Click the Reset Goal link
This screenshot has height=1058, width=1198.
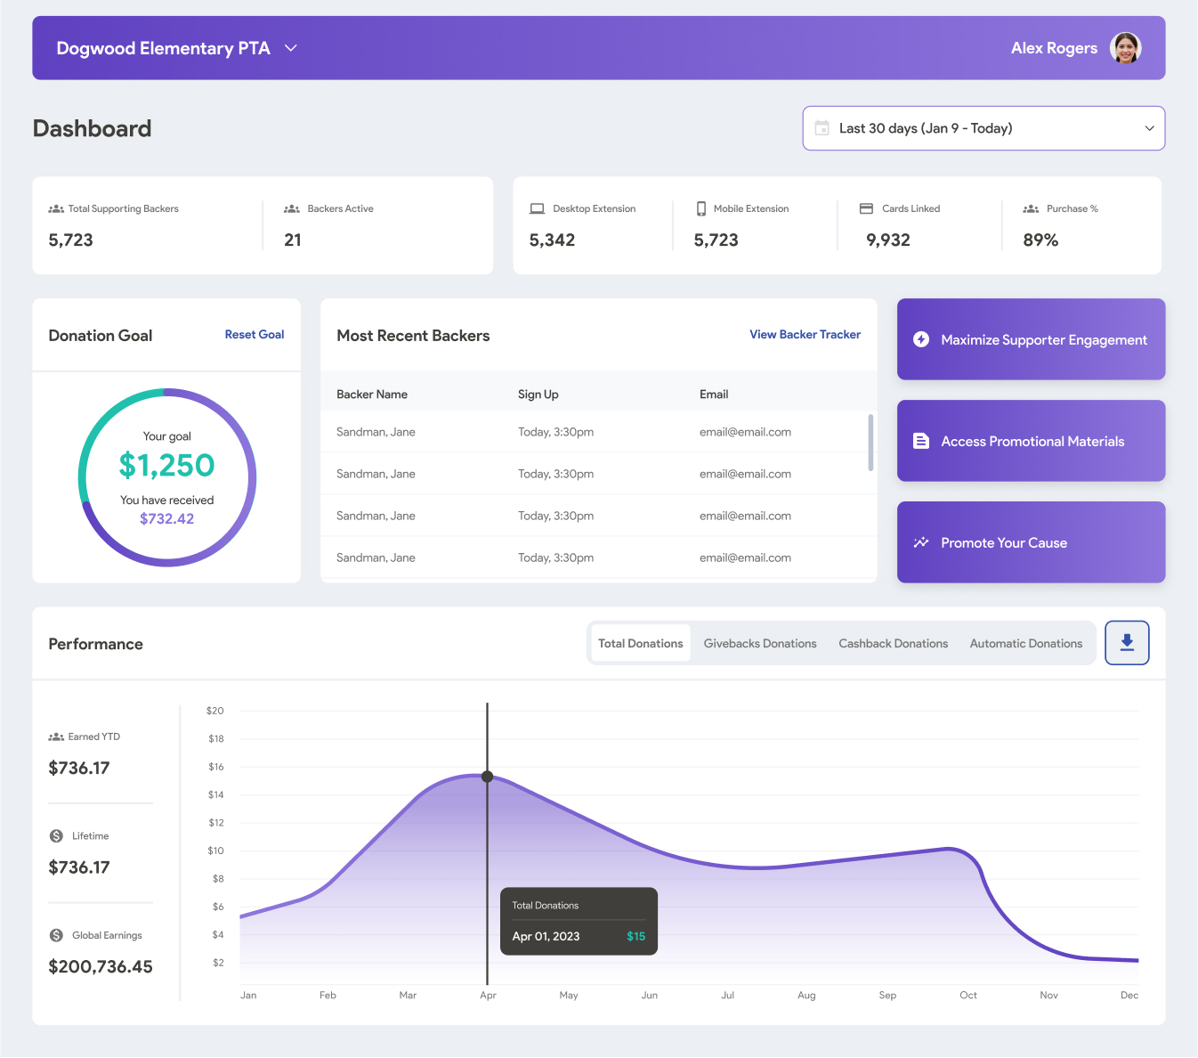255,334
